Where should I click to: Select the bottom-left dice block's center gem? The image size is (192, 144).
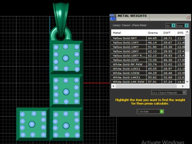32,124
